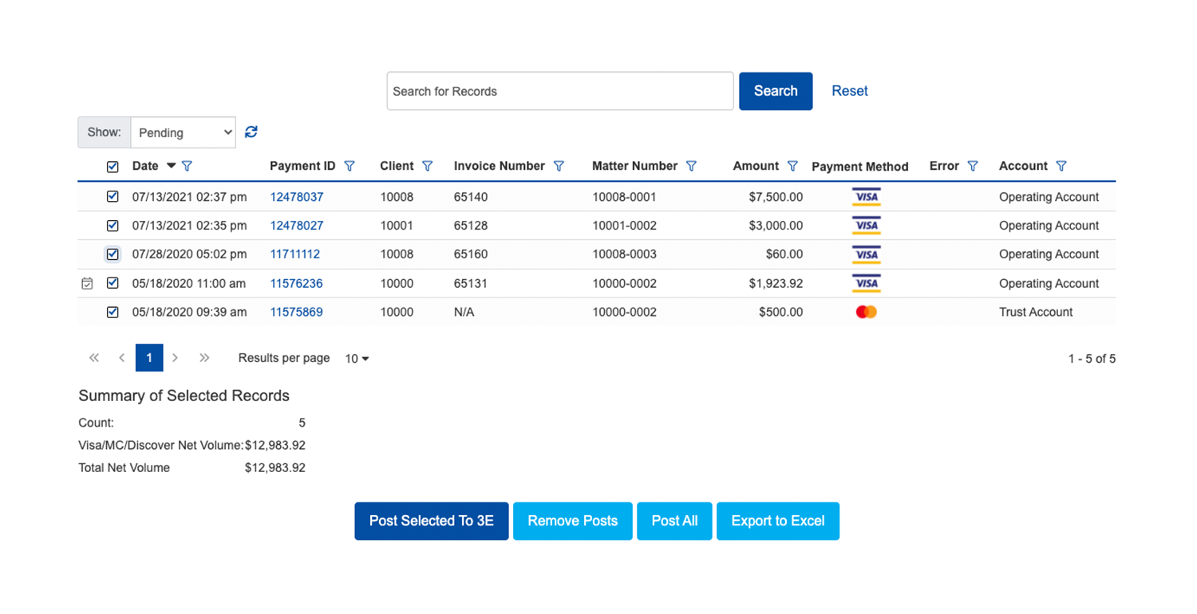Click into the Search for Records field

559,91
